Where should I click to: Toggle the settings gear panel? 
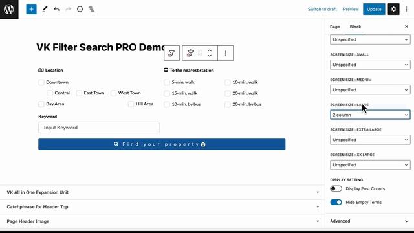click(x=393, y=9)
